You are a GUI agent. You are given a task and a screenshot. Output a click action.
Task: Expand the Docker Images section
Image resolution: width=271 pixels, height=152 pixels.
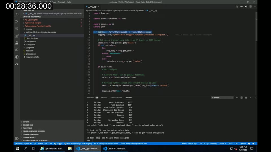(x=29, y=137)
